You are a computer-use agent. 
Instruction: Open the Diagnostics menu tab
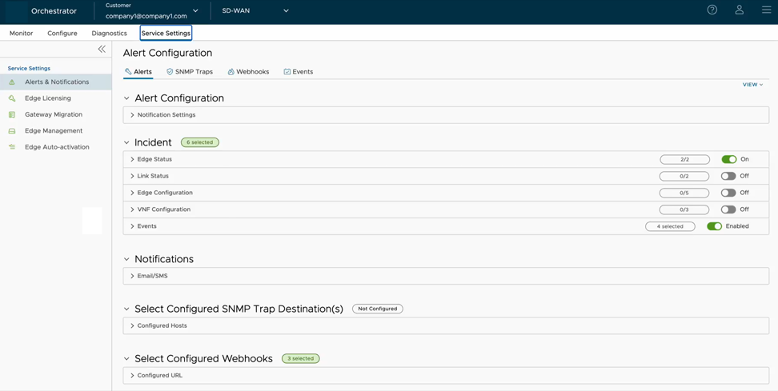coord(109,34)
